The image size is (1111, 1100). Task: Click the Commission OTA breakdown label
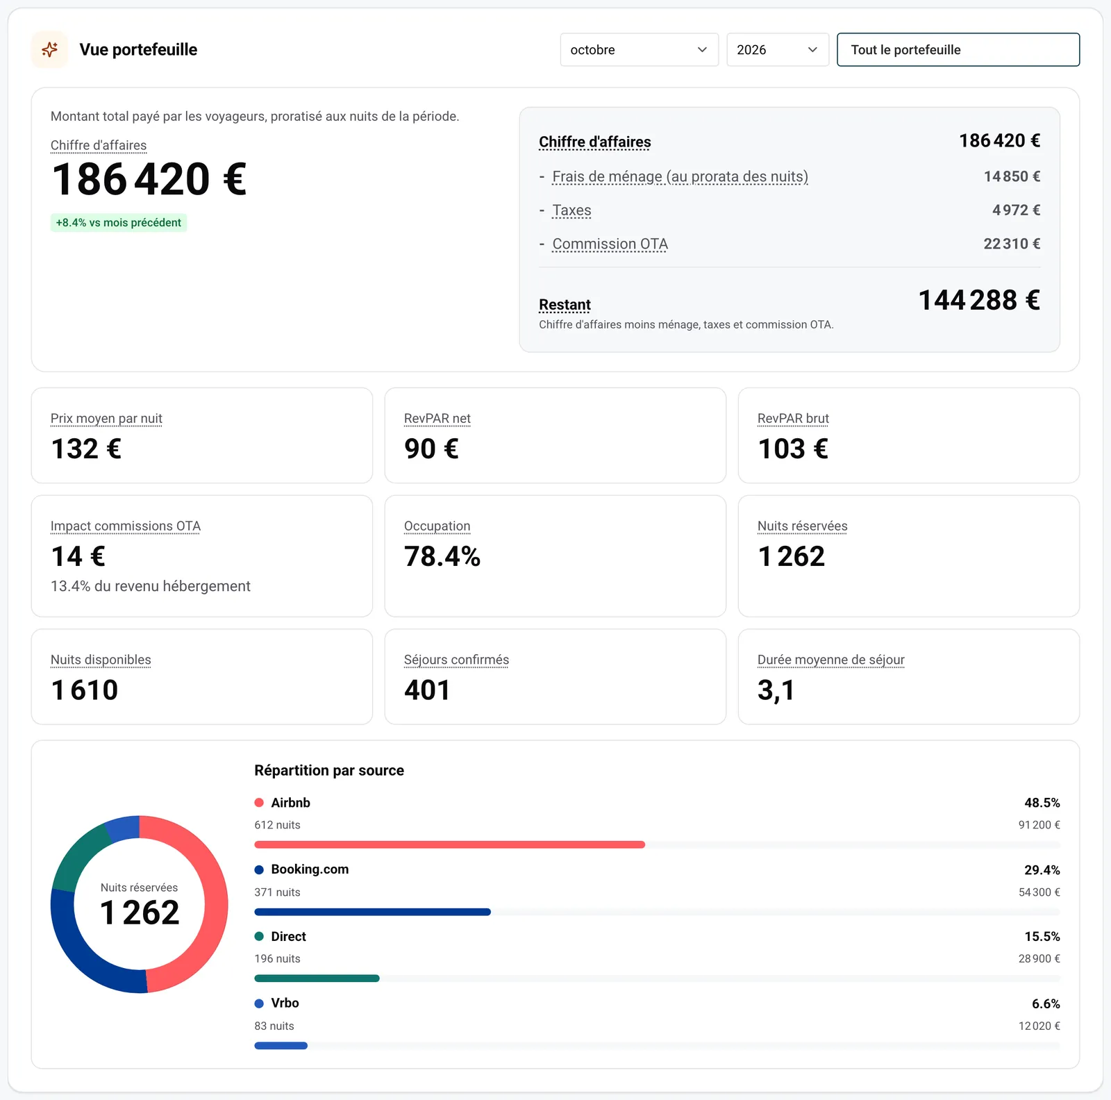[x=610, y=244]
